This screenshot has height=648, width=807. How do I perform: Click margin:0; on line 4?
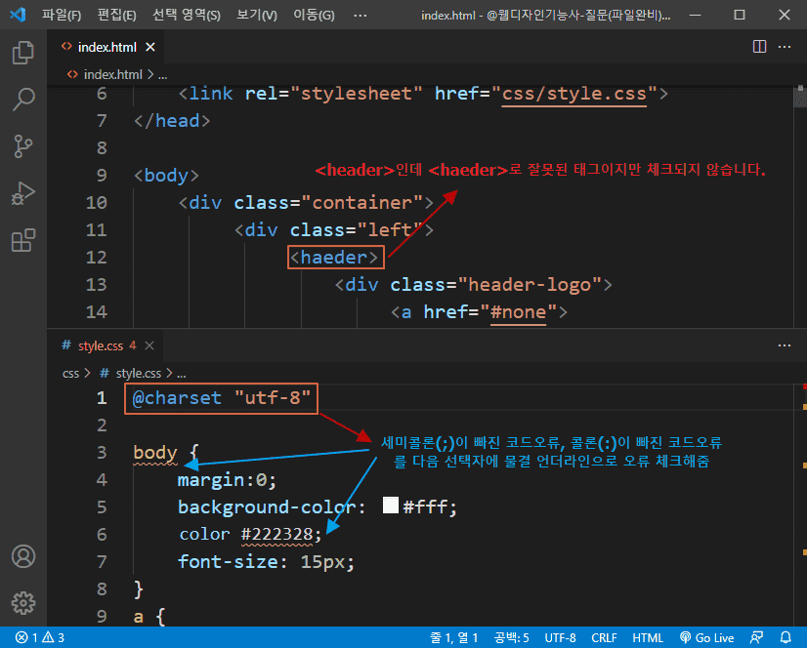[x=227, y=480]
